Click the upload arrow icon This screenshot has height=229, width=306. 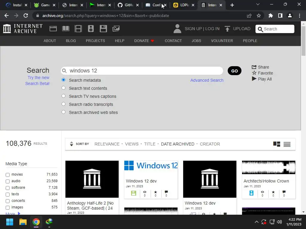[227, 29]
